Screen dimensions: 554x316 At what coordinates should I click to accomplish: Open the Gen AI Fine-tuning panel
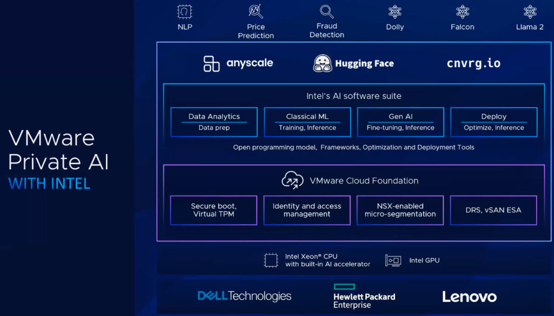point(400,122)
